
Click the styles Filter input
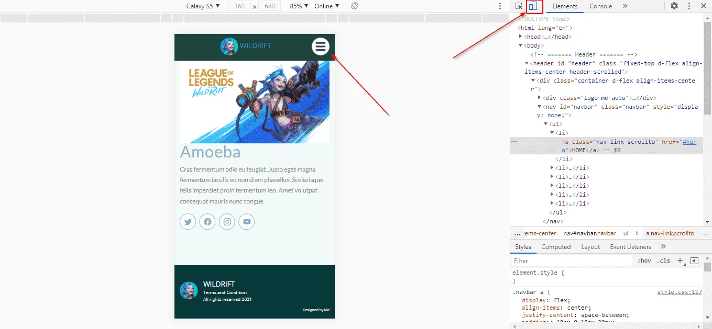coord(572,260)
